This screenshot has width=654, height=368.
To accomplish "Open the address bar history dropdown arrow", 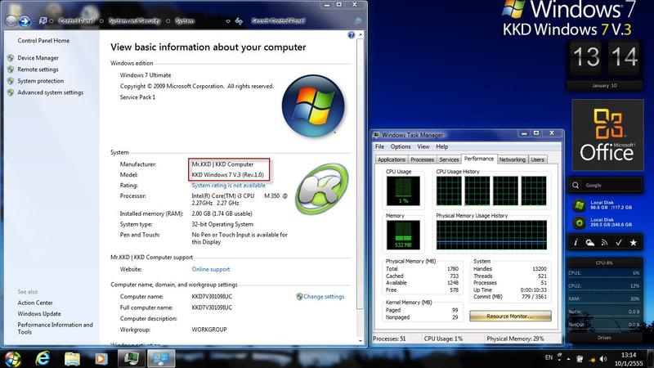I will pyautogui.click(x=228, y=21).
